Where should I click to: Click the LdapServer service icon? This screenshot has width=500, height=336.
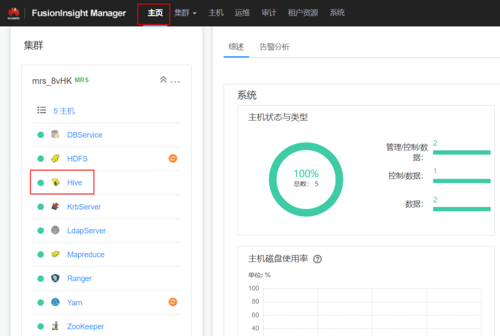(55, 230)
